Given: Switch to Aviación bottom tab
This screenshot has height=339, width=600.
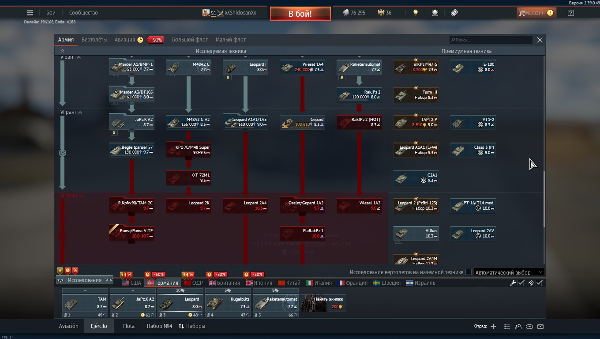Looking at the screenshot, I should point(69,326).
